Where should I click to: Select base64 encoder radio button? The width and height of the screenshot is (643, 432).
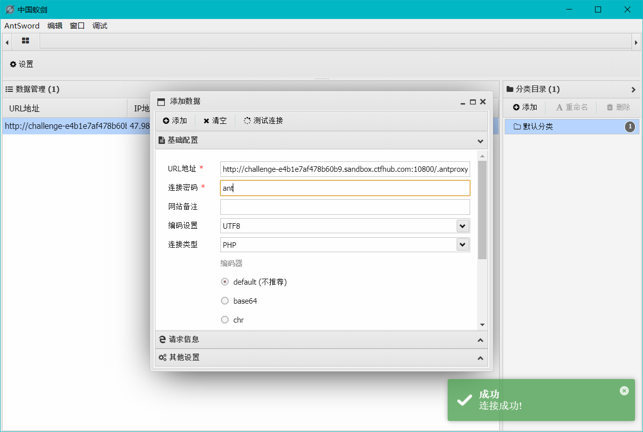click(225, 301)
